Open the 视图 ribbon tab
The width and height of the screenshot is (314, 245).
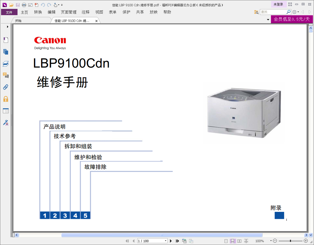(x=99, y=12)
